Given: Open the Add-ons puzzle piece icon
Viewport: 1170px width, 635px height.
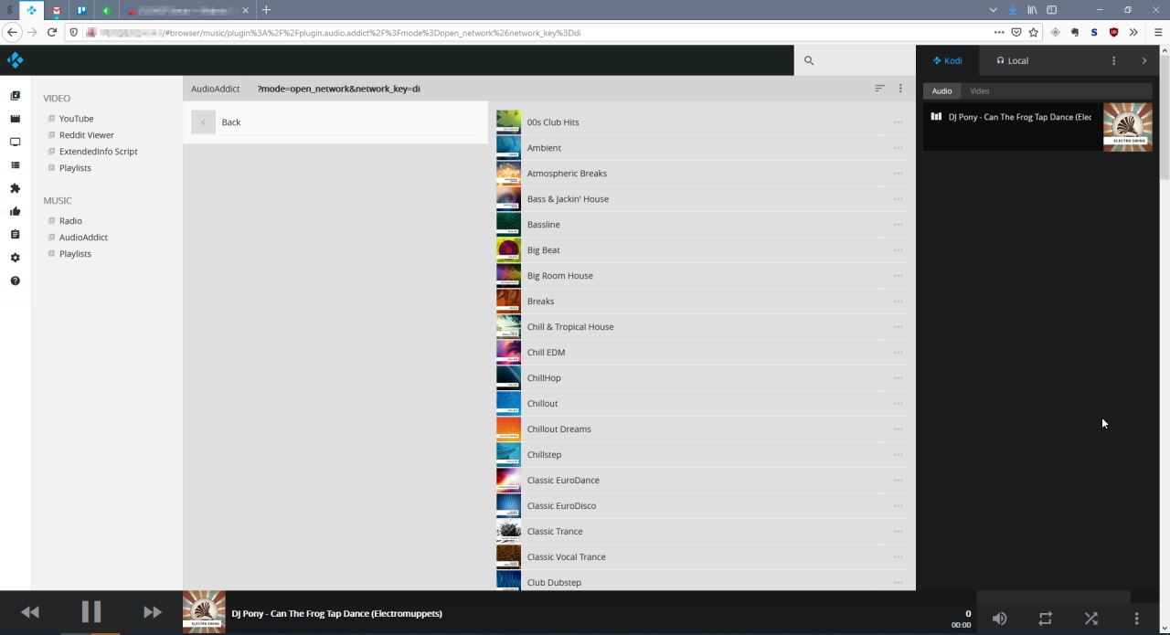Looking at the screenshot, I should click(15, 188).
